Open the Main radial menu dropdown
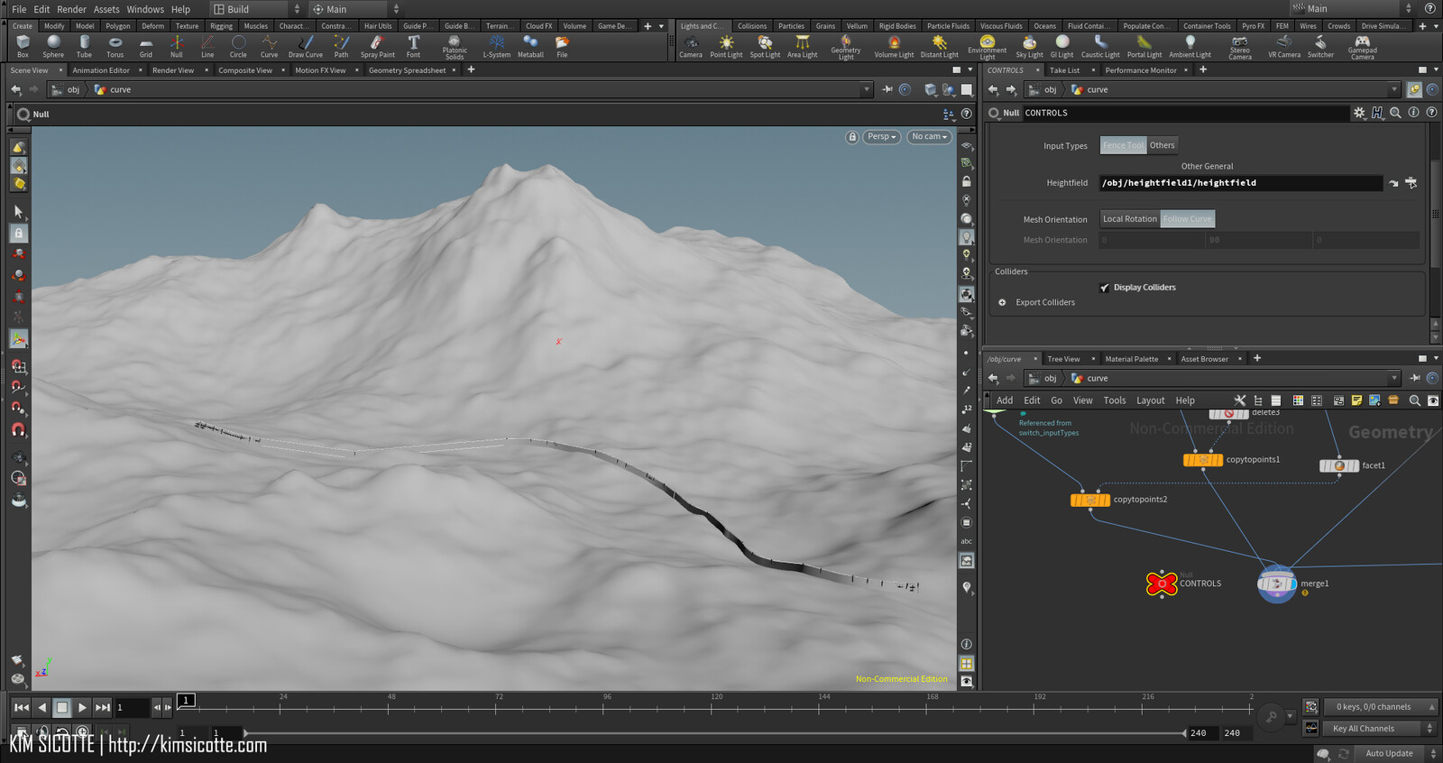The width and height of the screenshot is (1443, 763). (355, 9)
